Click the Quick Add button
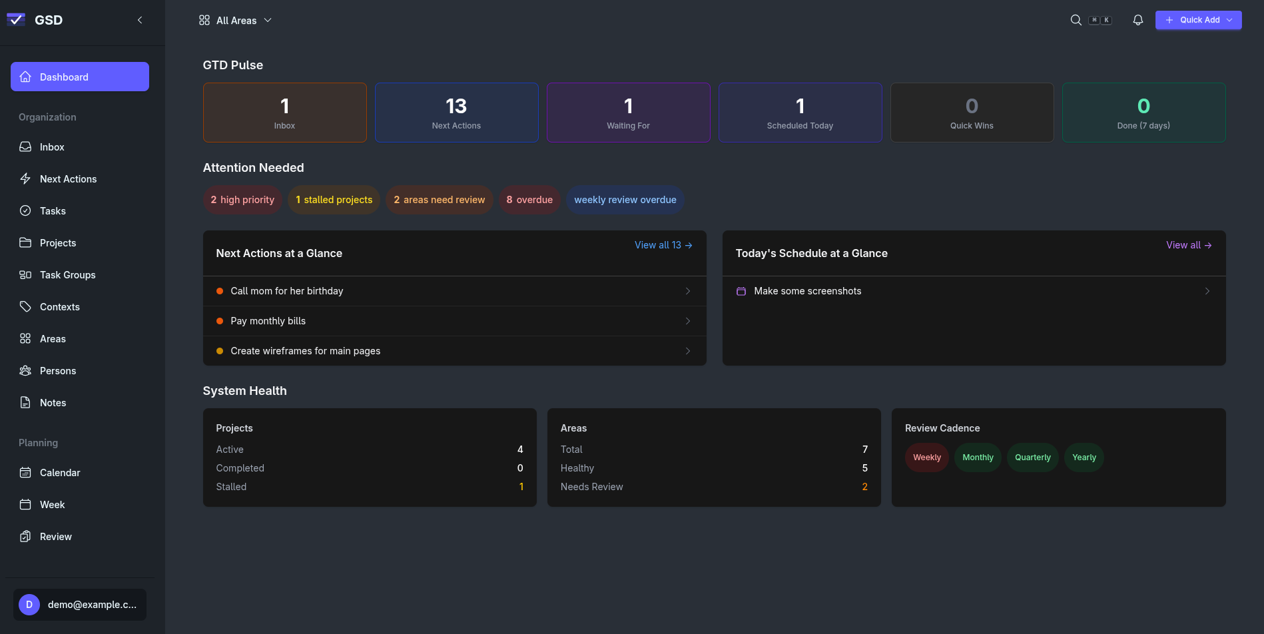Image resolution: width=1264 pixels, height=634 pixels. 1195,20
